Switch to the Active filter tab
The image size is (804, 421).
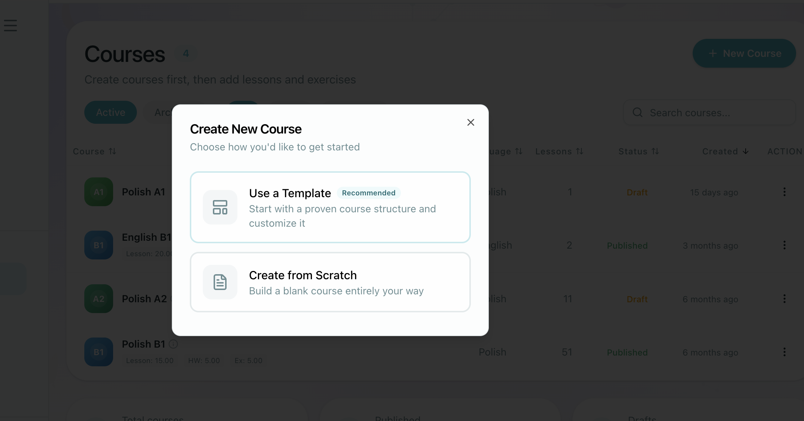(x=111, y=112)
